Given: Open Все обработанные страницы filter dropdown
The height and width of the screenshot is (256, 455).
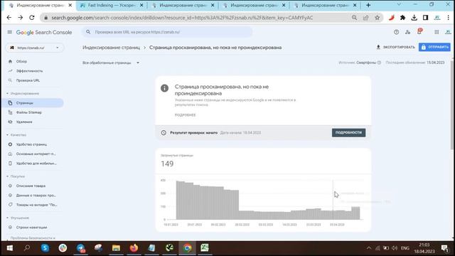Looking at the screenshot, I should pos(111,63).
